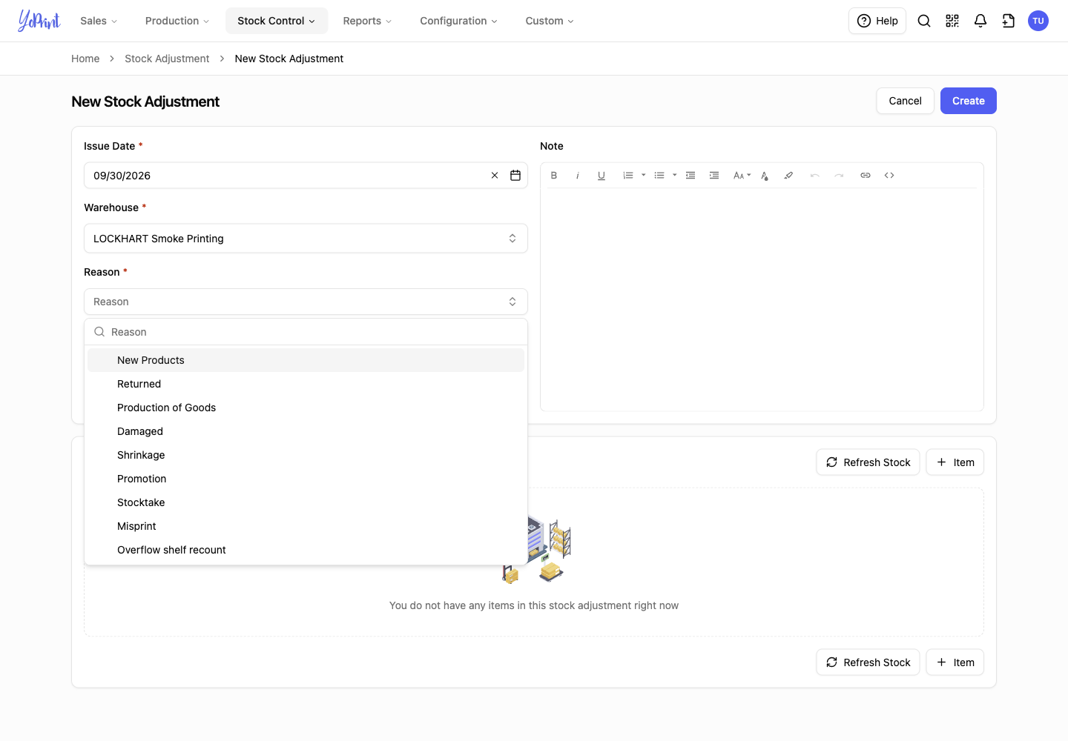
Task: Toggle underline in the Note editor
Action: [x=601, y=176]
